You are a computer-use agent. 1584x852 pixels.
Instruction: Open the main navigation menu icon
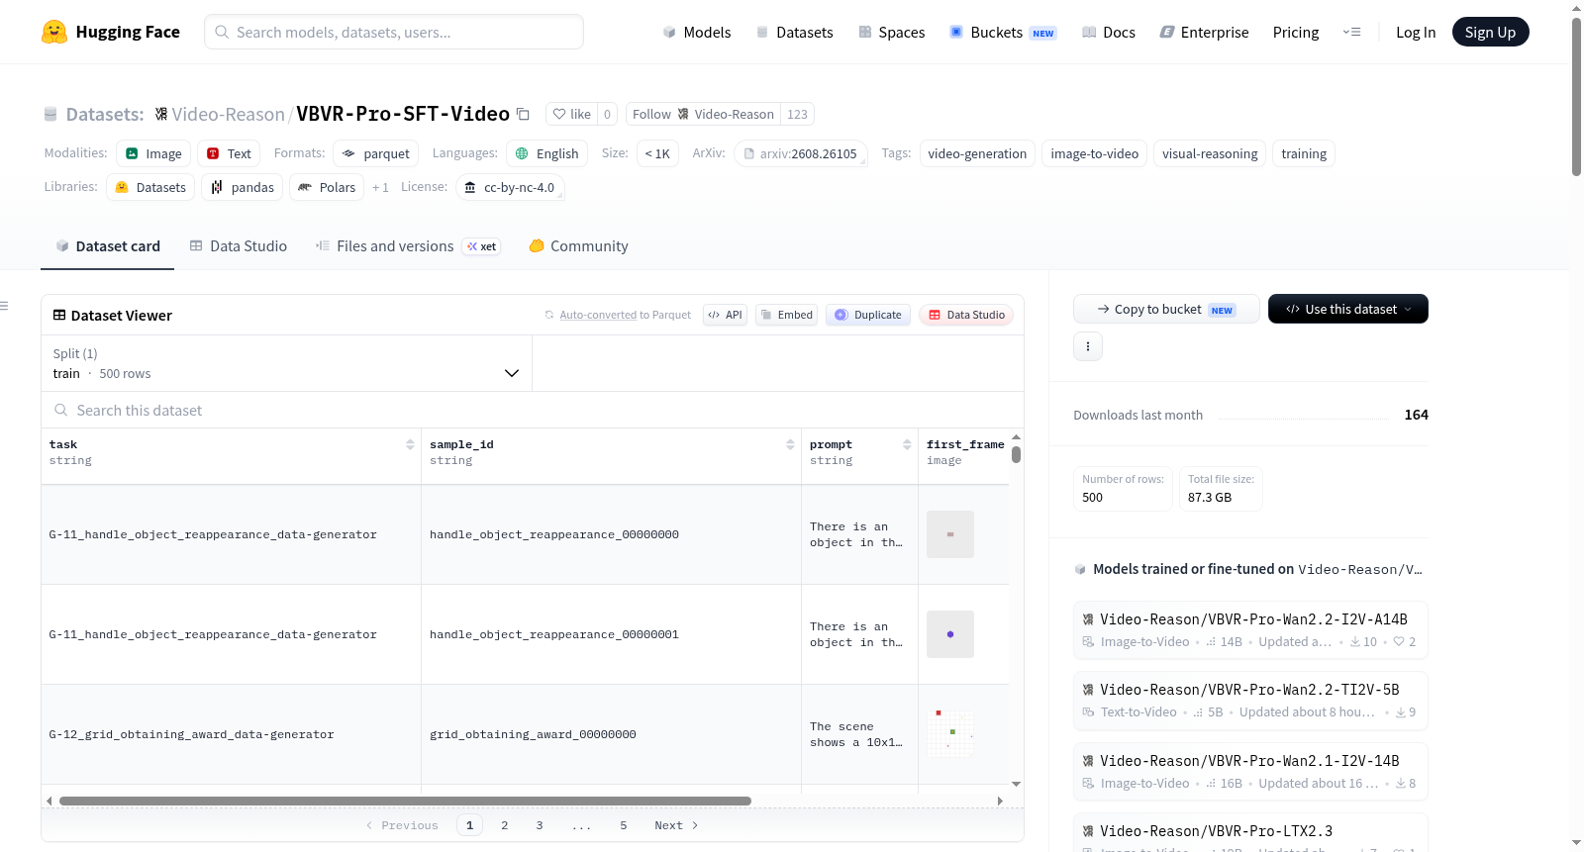(1351, 32)
